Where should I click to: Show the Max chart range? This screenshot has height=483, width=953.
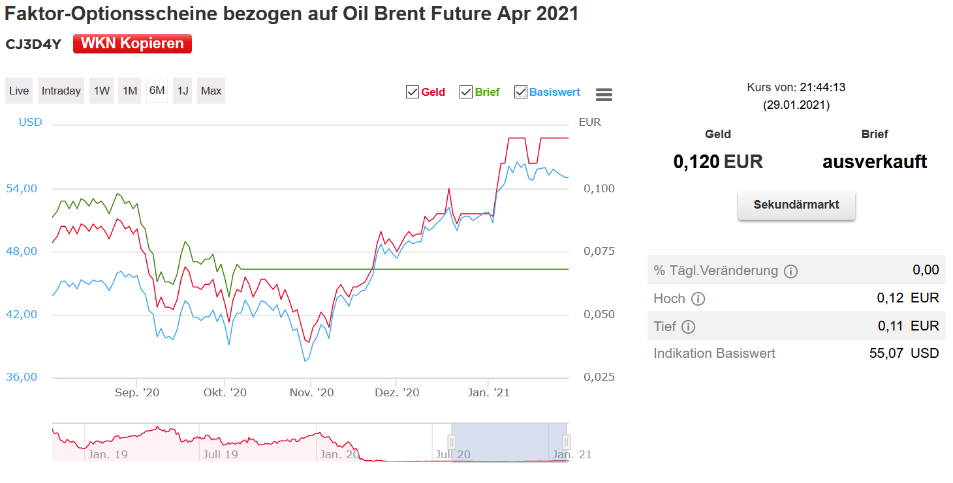click(211, 91)
